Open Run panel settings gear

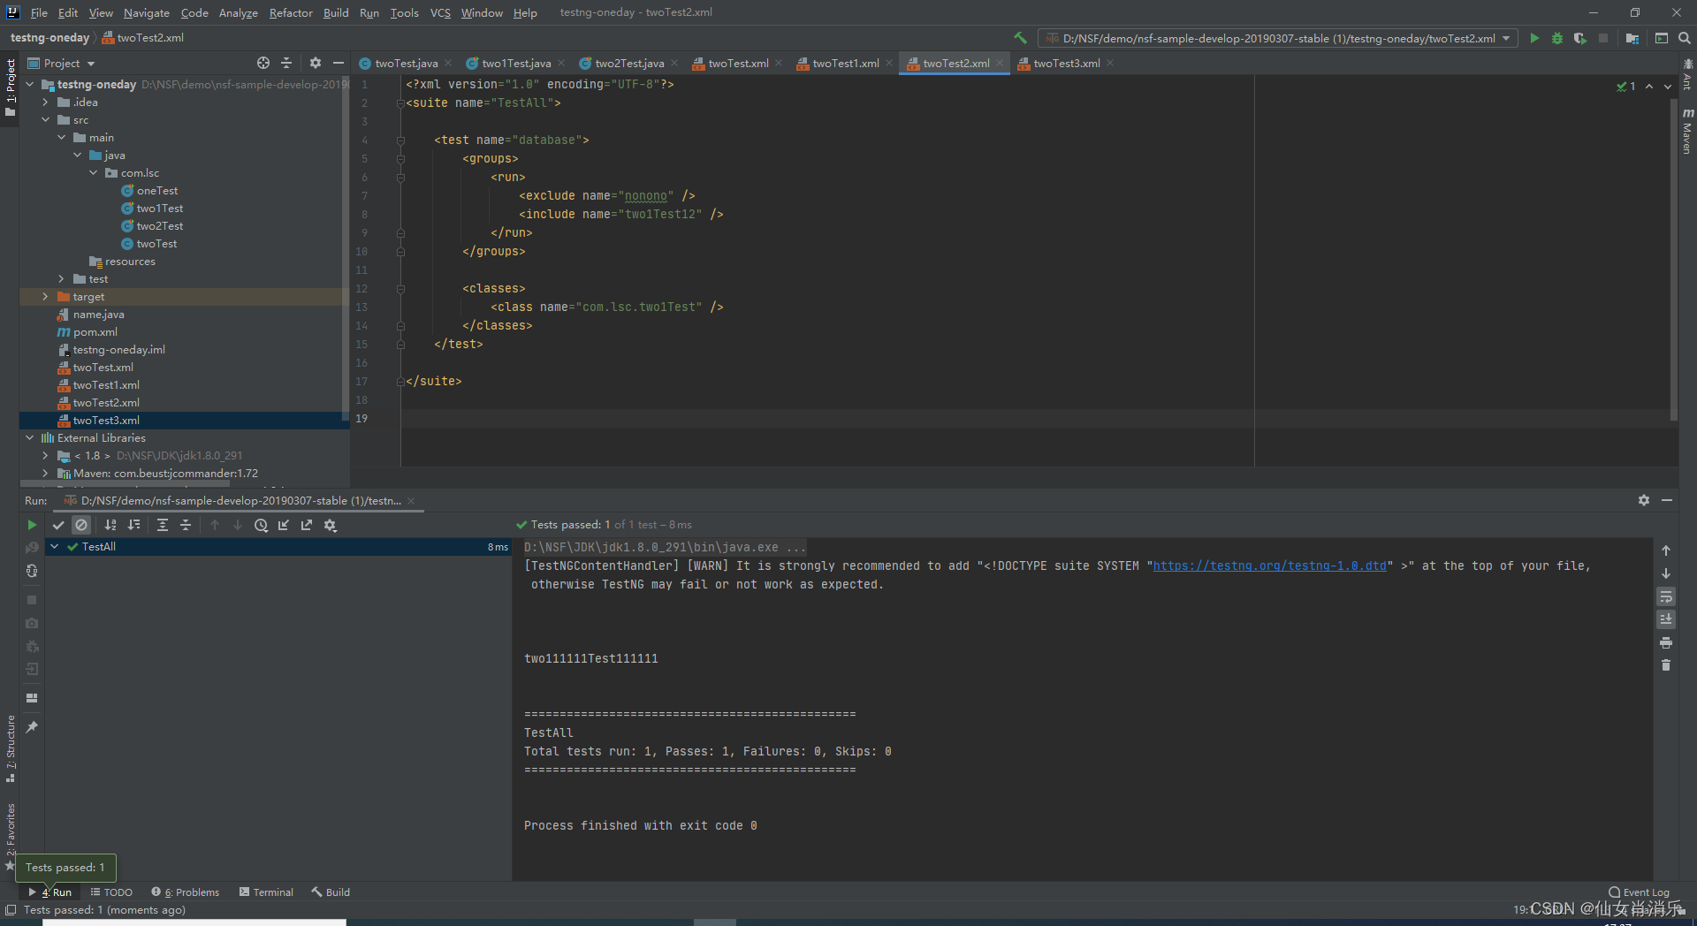pos(1644,500)
